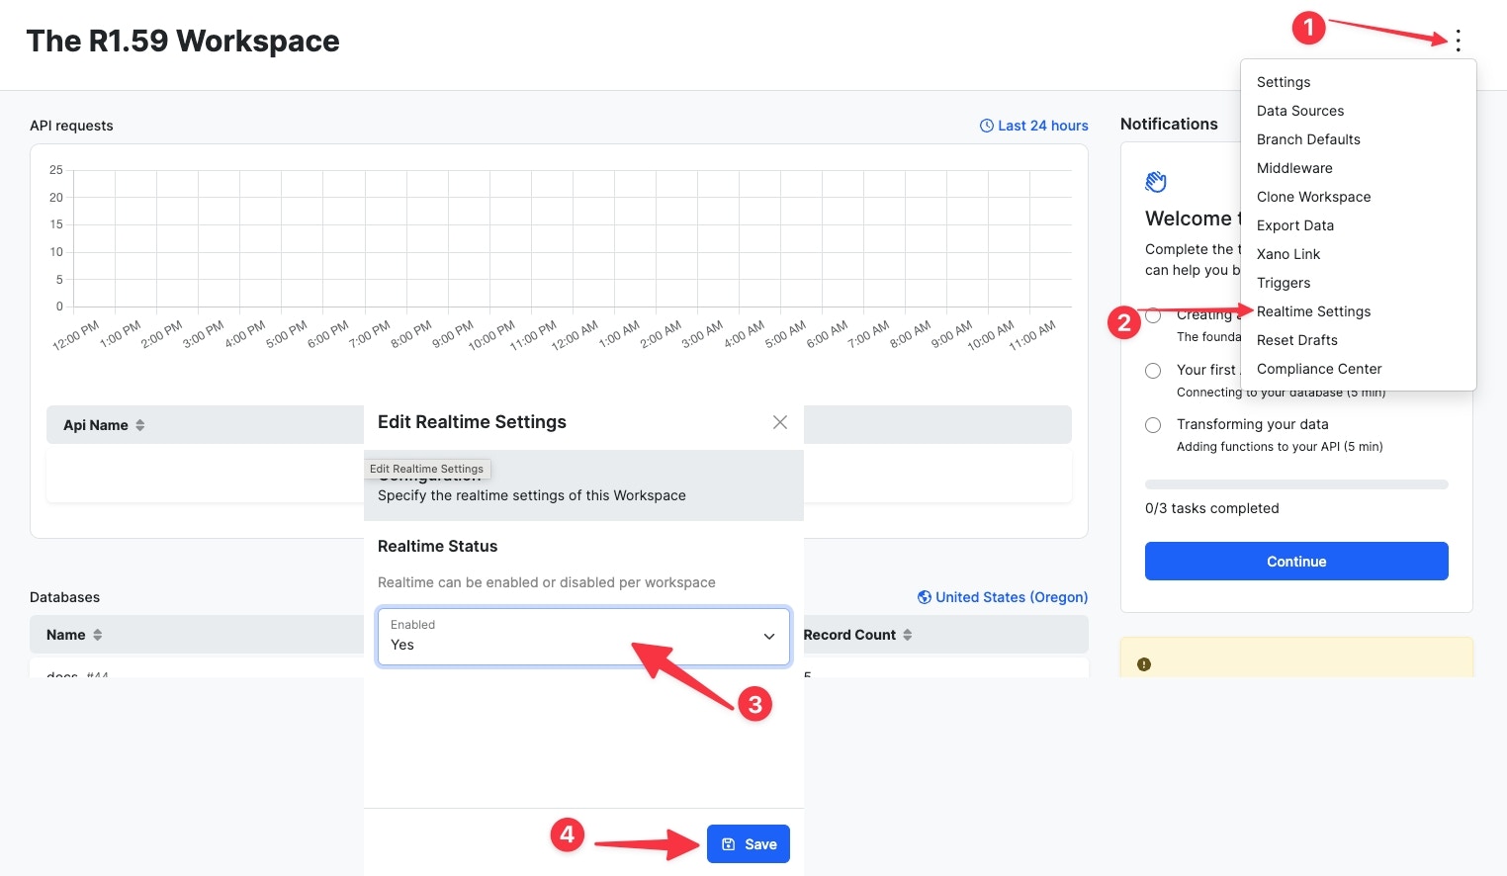The image size is (1507, 876).
Task: Select the 'Your first' task radio button
Action: click(1153, 371)
